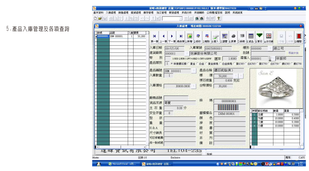Jump to last record (最後筆)
The image size is (309, 171).
click(x=180, y=37)
